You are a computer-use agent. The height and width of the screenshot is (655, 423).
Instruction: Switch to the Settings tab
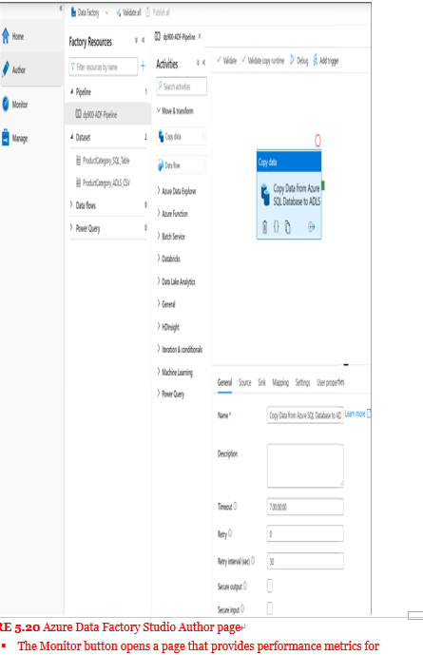tap(302, 382)
